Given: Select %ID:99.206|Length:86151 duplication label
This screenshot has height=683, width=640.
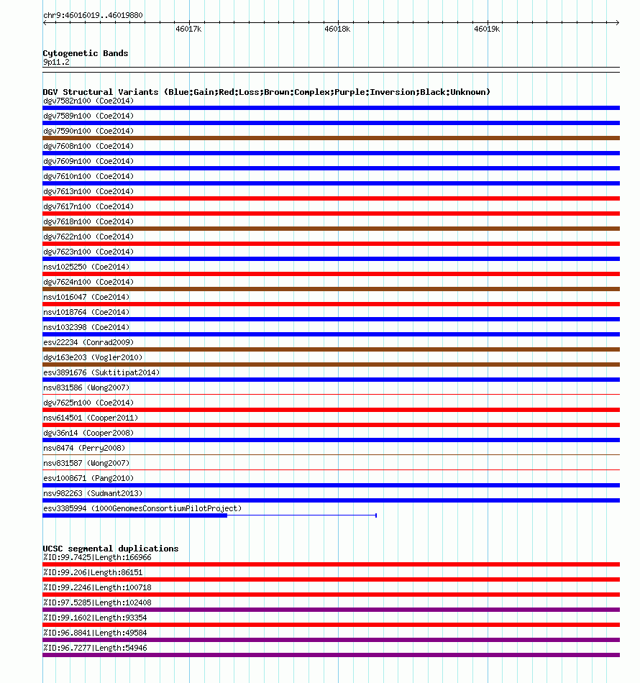Looking at the screenshot, I should [x=93, y=573].
